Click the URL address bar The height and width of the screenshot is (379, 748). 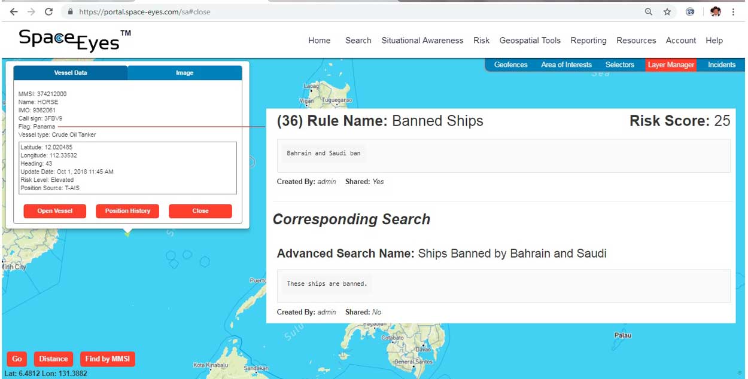click(359, 12)
